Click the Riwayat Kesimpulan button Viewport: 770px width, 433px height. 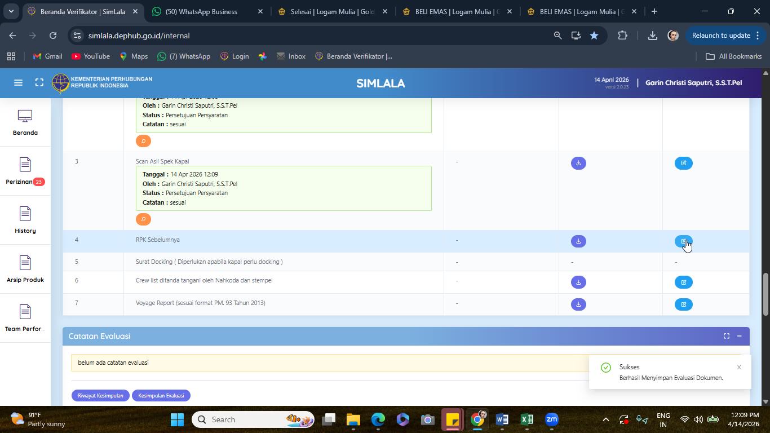100,395
